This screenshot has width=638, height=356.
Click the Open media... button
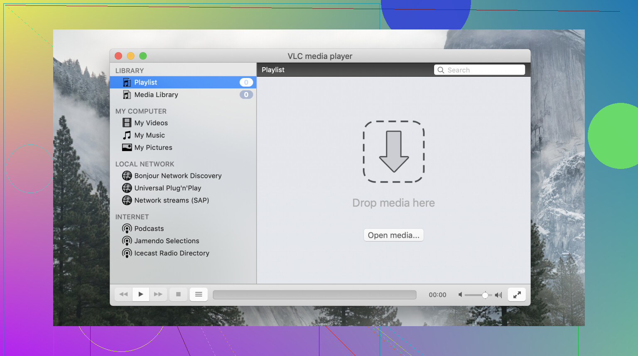(393, 235)
